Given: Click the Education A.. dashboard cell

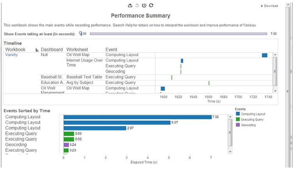Looking at the screenshot, I should pyautogui.click(x=53, y=83).
